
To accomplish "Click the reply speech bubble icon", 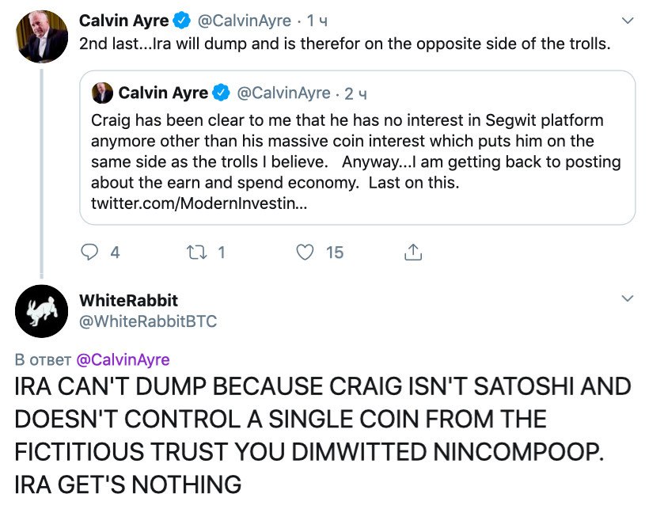I will (x=92, y=253).
